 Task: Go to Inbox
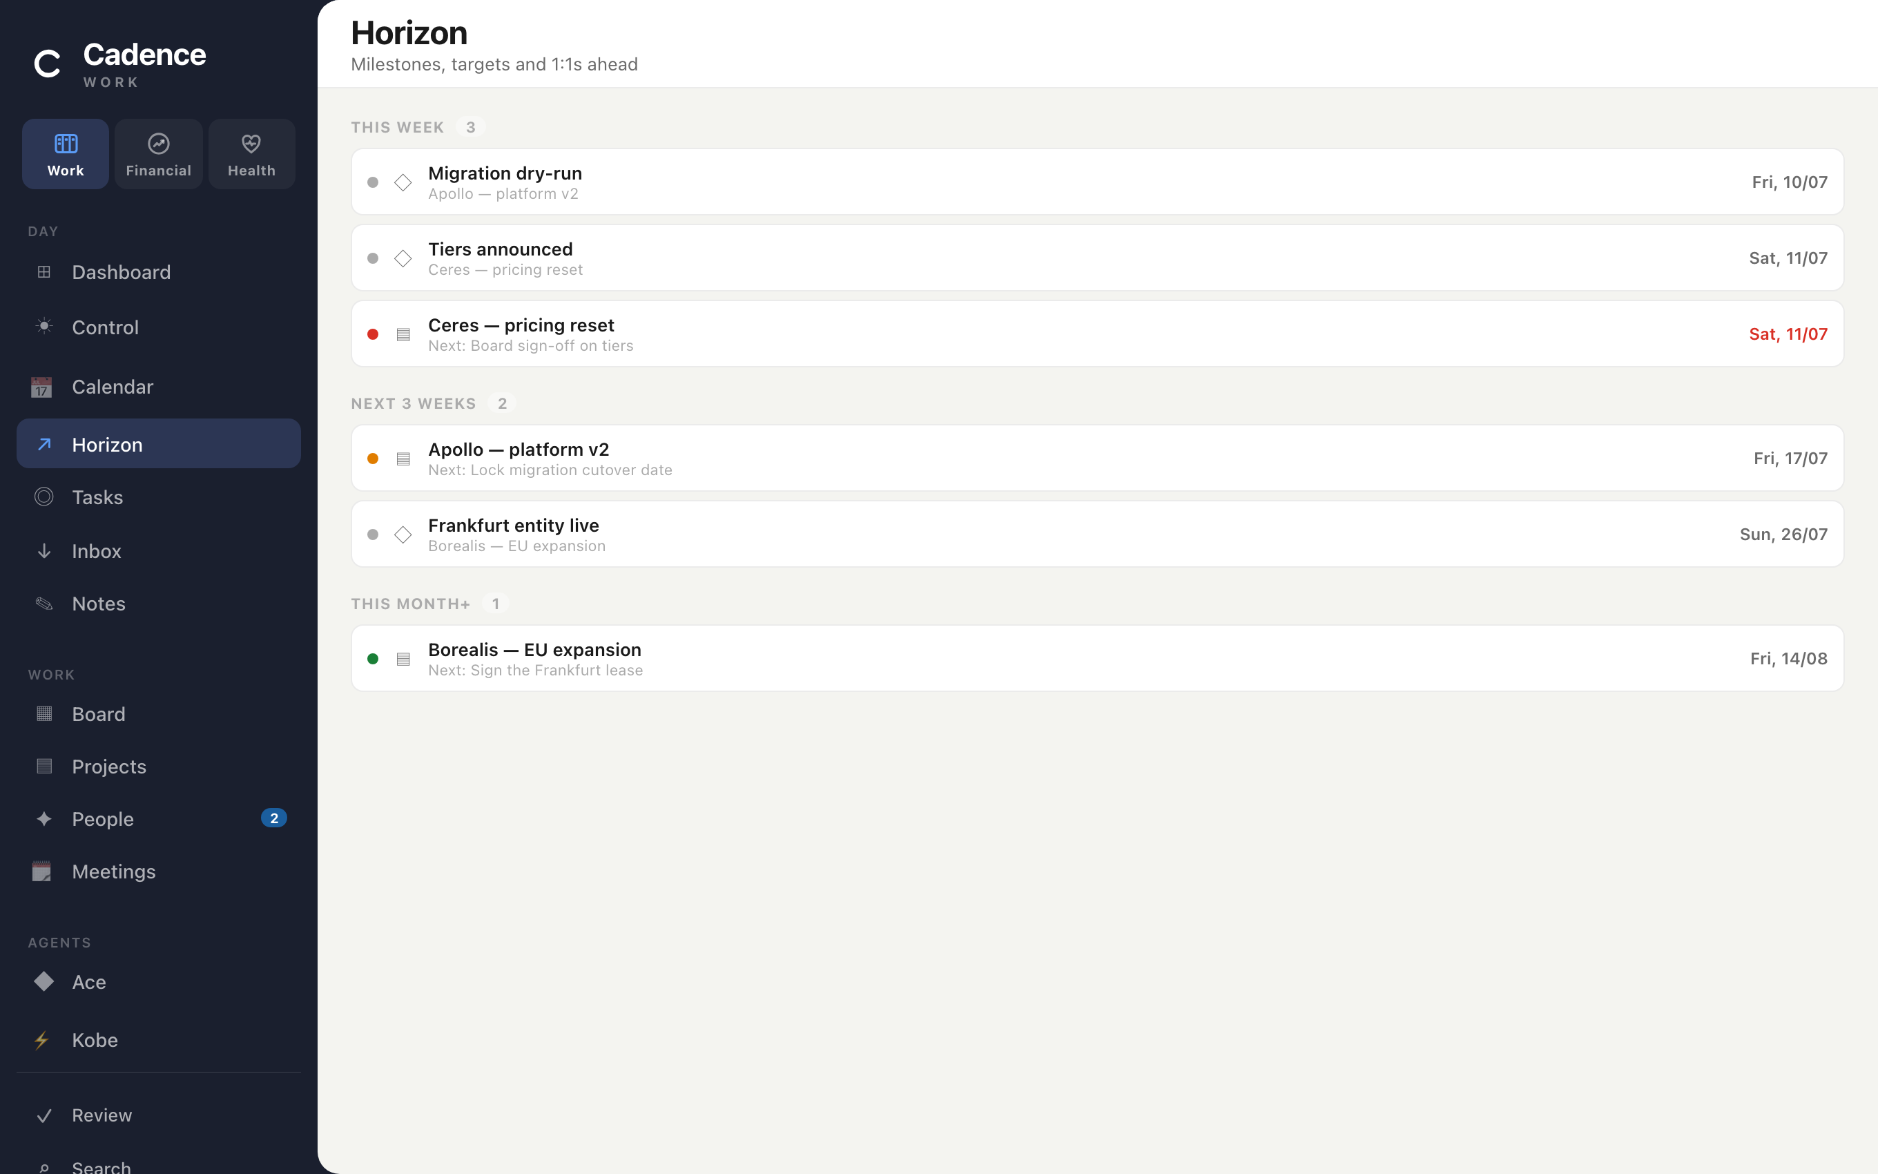point(158,550)
